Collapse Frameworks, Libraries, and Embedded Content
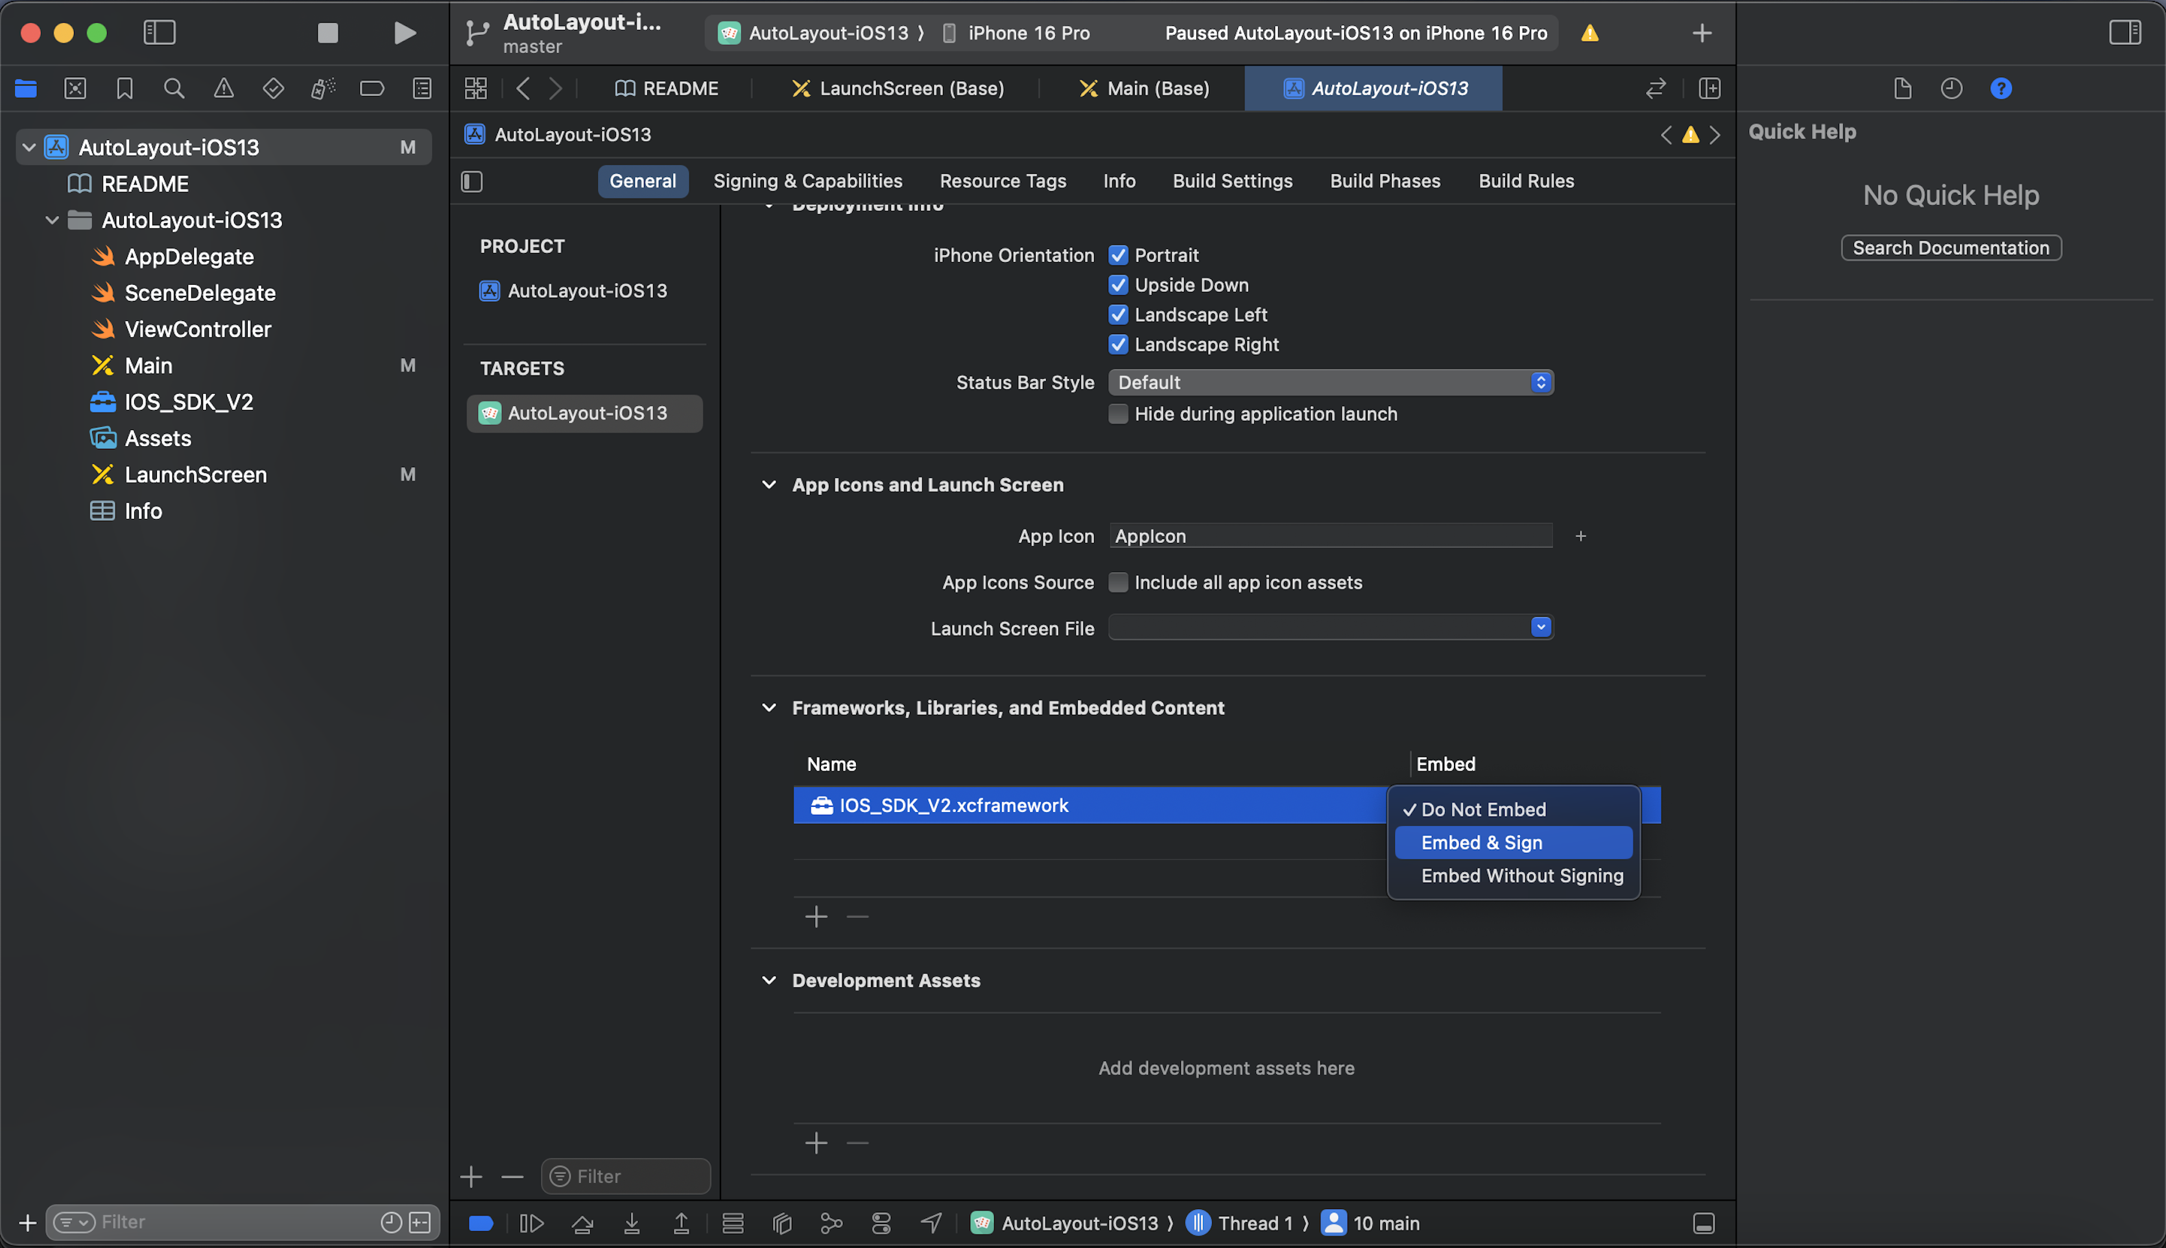 [x=769, y=707]
